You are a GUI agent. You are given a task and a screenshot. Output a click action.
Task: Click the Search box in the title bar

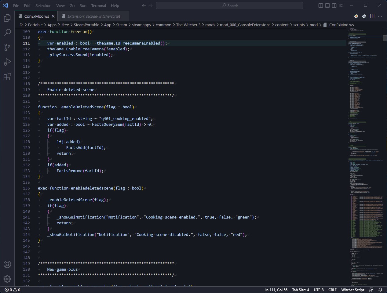pyautogui.click(x=229, y=5)
